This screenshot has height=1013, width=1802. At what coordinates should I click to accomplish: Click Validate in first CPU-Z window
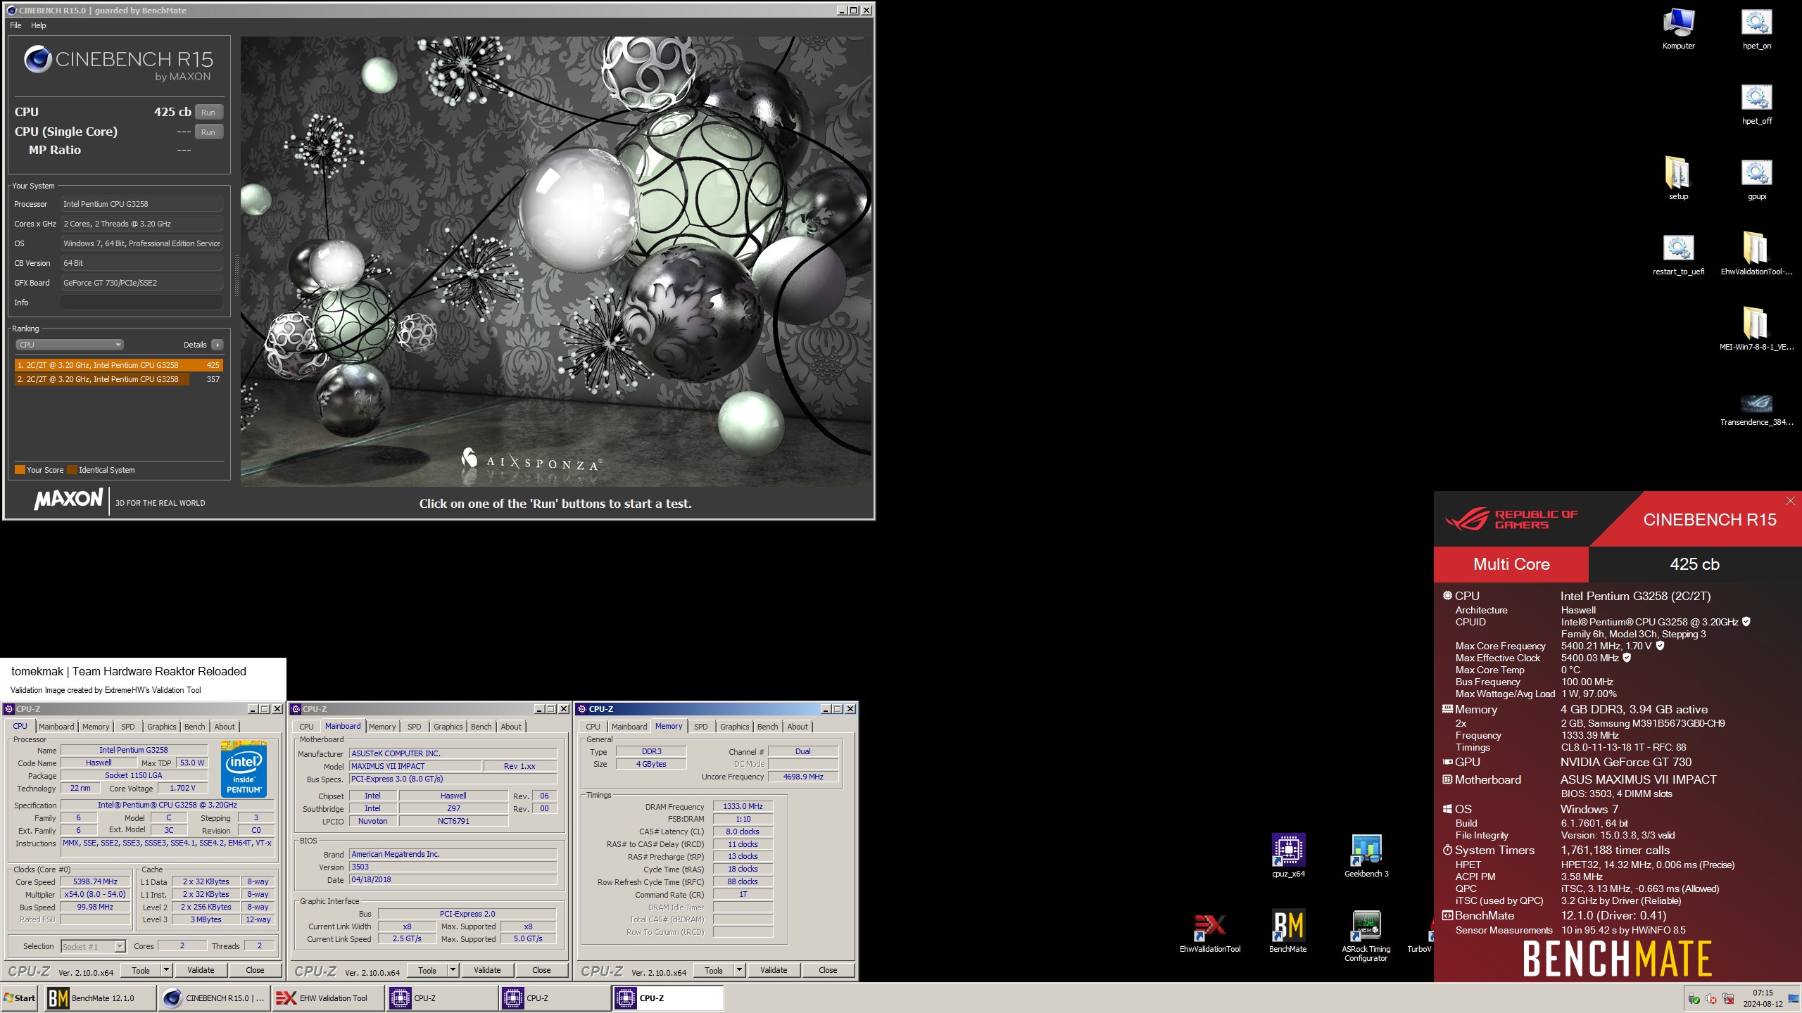[201, 970]
